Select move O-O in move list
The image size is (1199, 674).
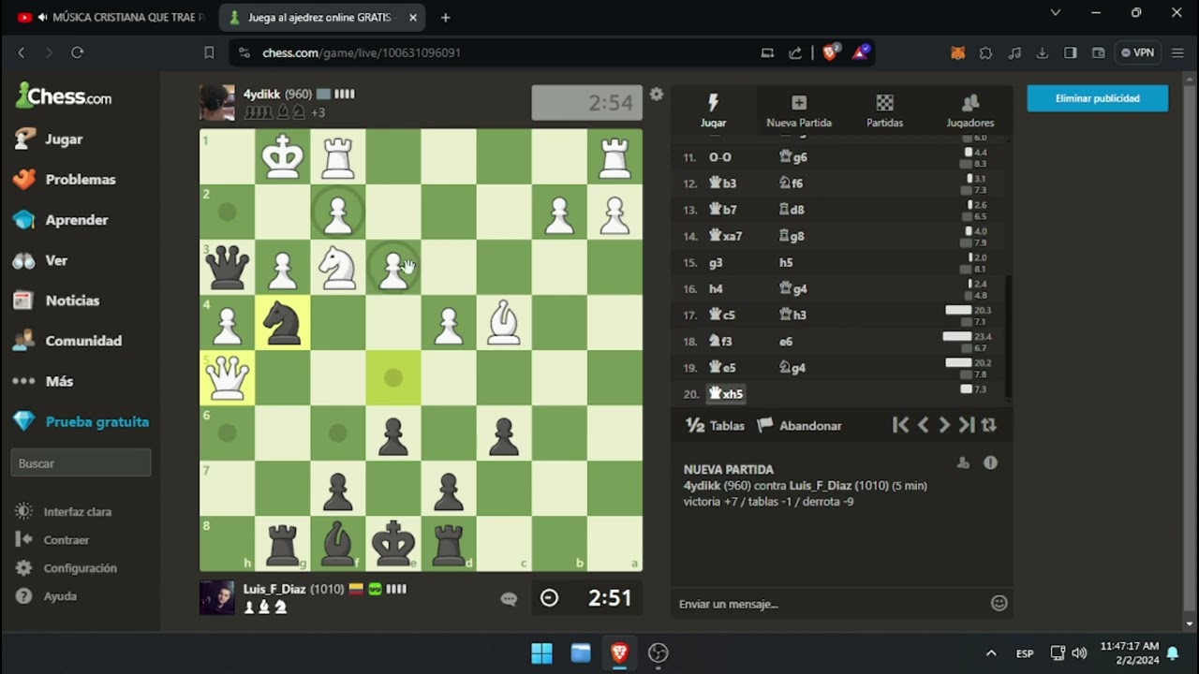pyautogui.click(x=719, y=157)
